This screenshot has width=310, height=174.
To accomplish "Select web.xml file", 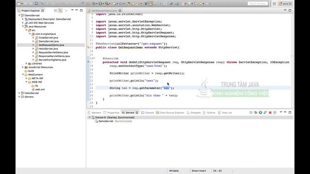I will [40, 89].
